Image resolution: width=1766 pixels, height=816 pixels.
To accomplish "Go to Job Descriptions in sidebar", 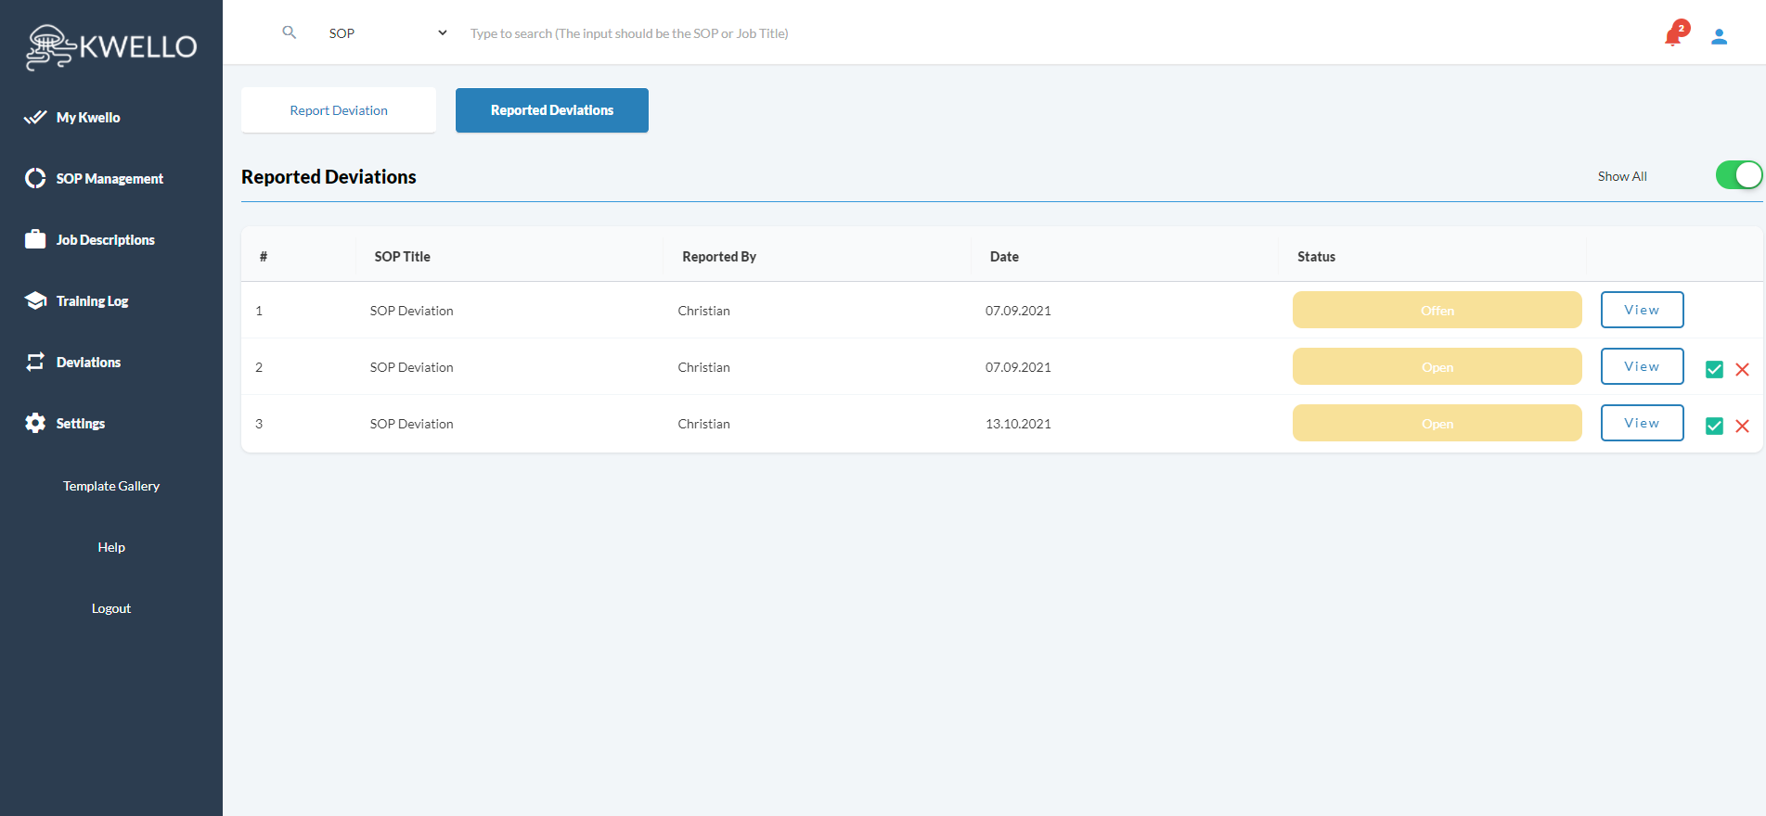I will 105,239.
